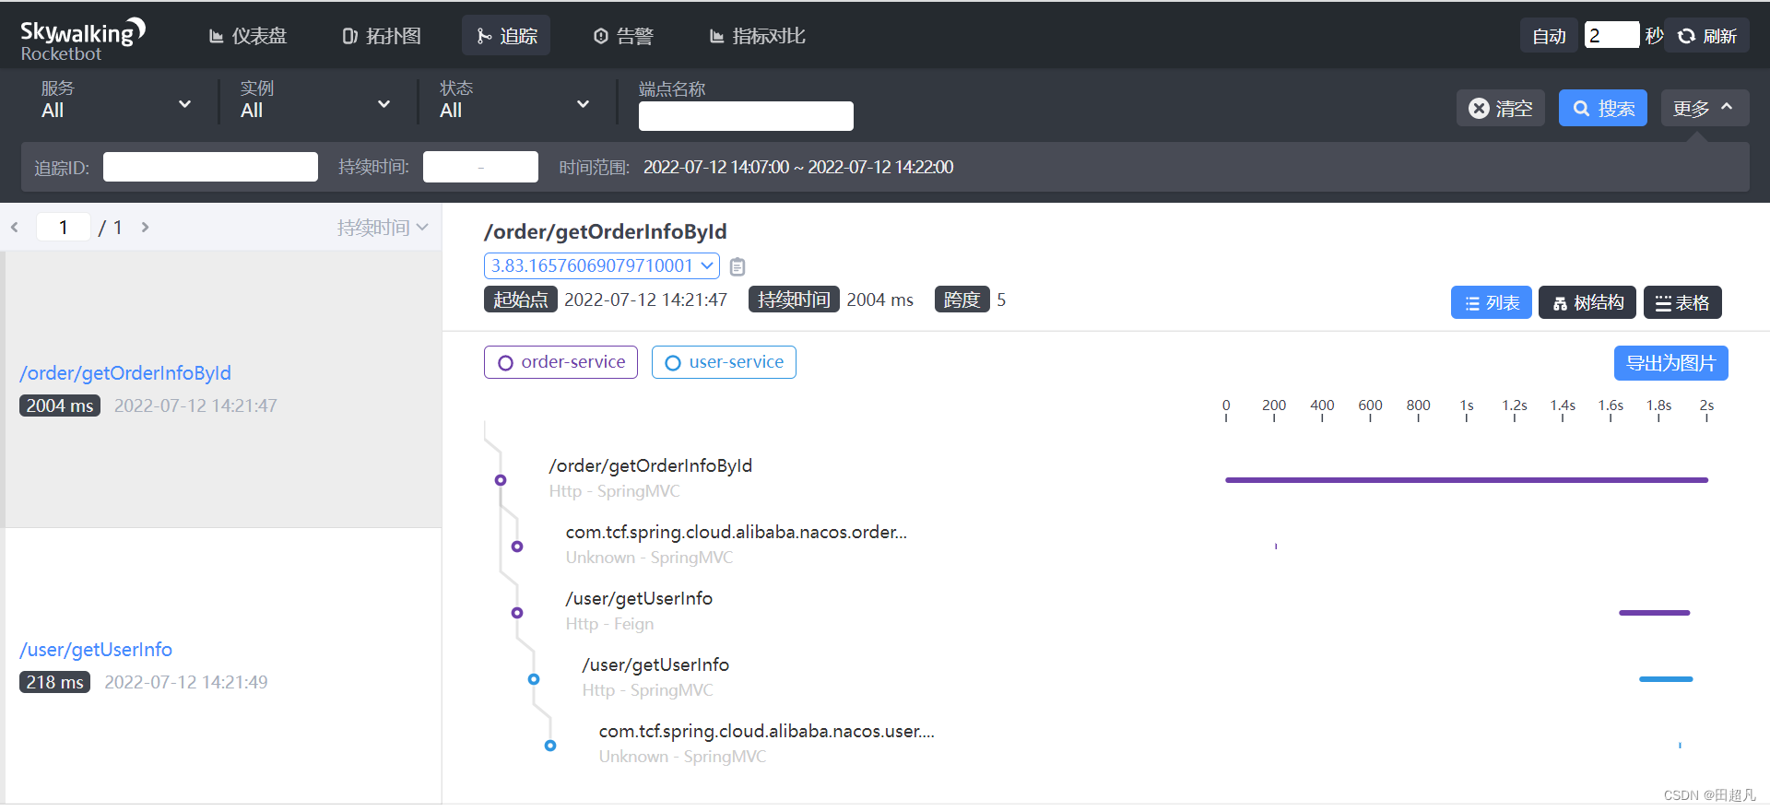Click the 搜索 search button

[1602, 109]
